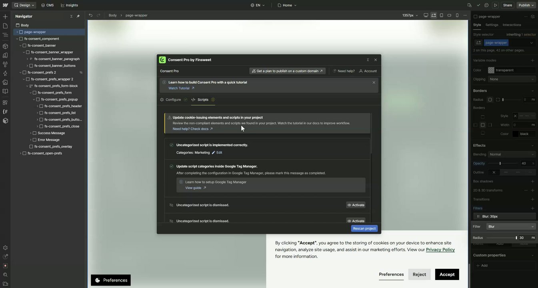Open the EN locale dropdown
This screenshot has width=538, height=288.
click(x=258, y=5)
